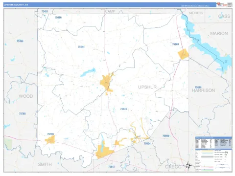Select ZIP code label 75645
This screenshot has width=235, height=176.
pos(123,109)
